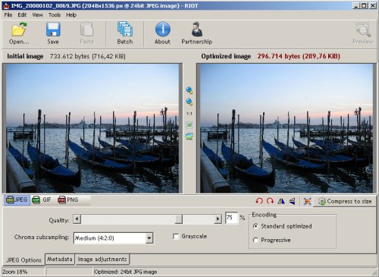Zoom in using the plus magnifier
The width and height of the screenshot is (379, 277).
pyautogui.click(x=189, y=90)
